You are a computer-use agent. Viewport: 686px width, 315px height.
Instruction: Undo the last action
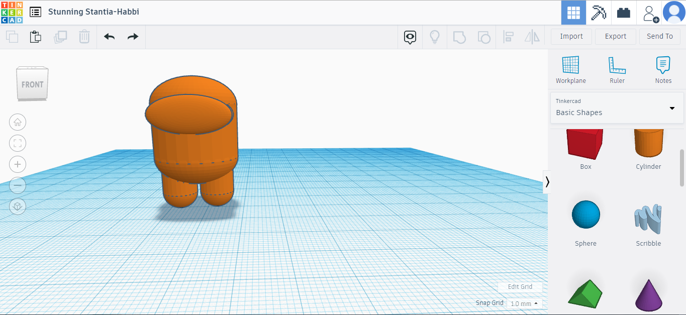coord(109,37)
